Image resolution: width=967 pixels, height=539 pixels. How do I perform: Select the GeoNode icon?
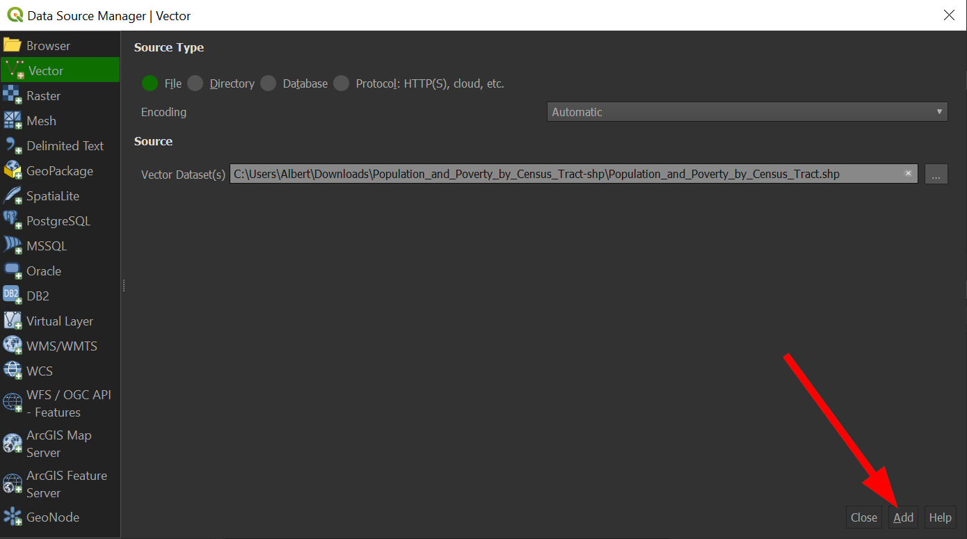pos(13,517)
